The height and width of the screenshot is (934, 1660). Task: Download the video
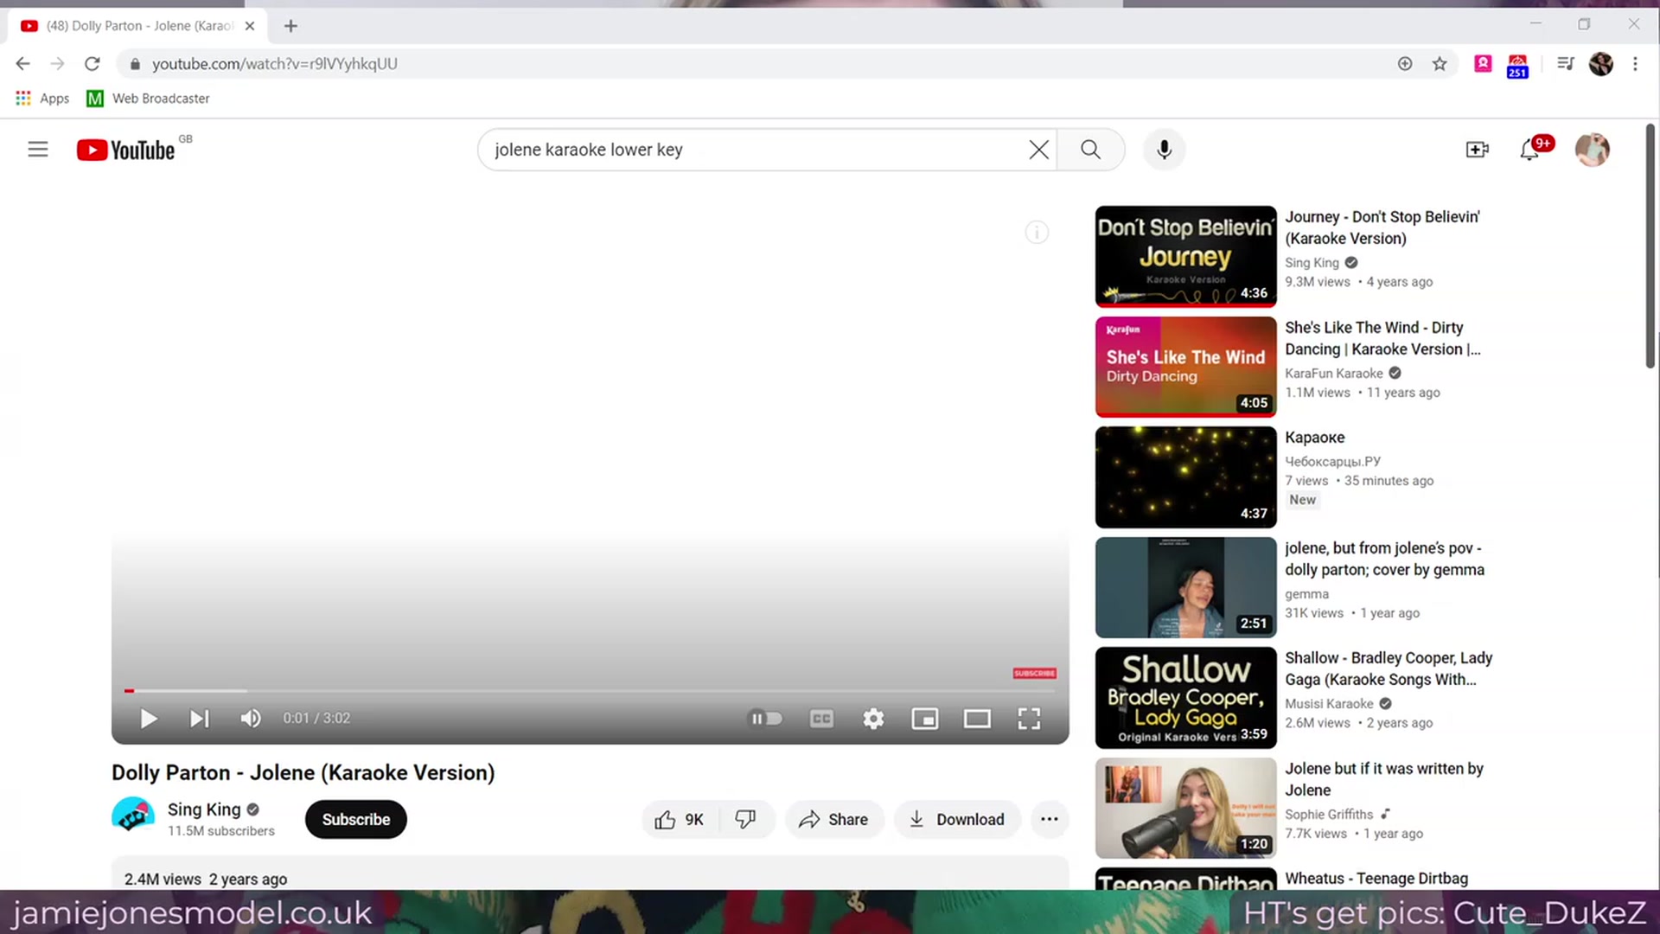point(957,819)
